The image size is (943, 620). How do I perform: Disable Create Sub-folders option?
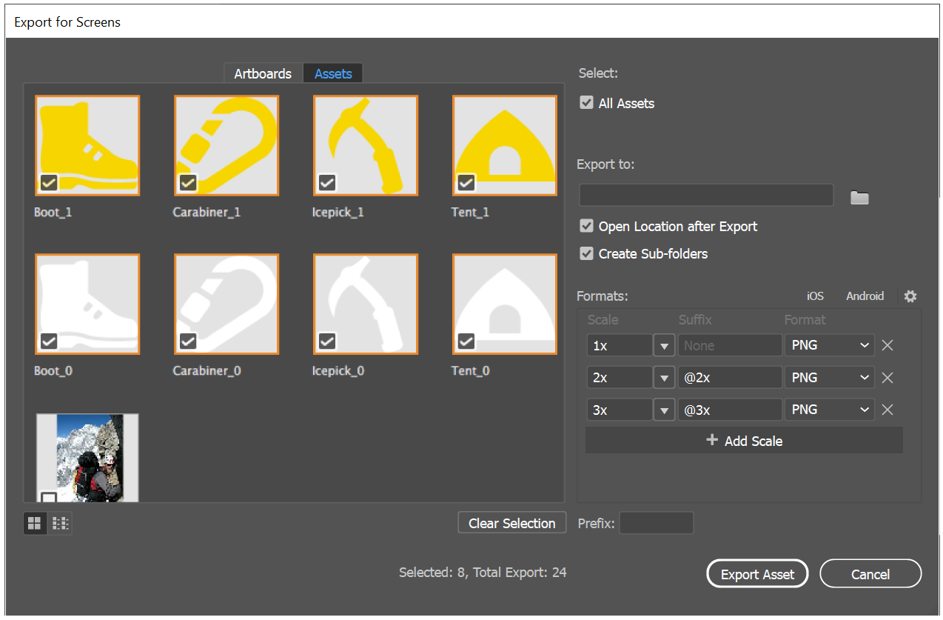(x=586, y=253)
